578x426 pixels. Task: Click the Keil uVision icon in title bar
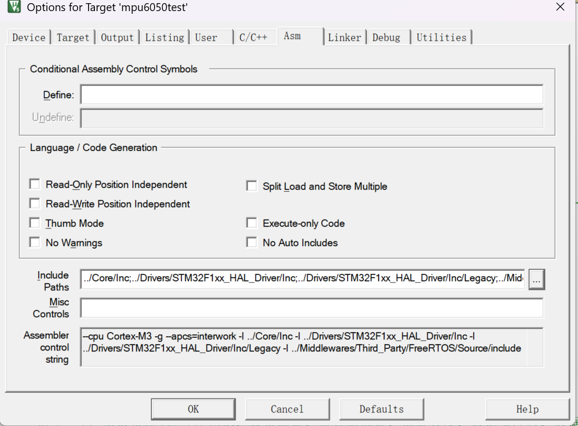[14, 6]
